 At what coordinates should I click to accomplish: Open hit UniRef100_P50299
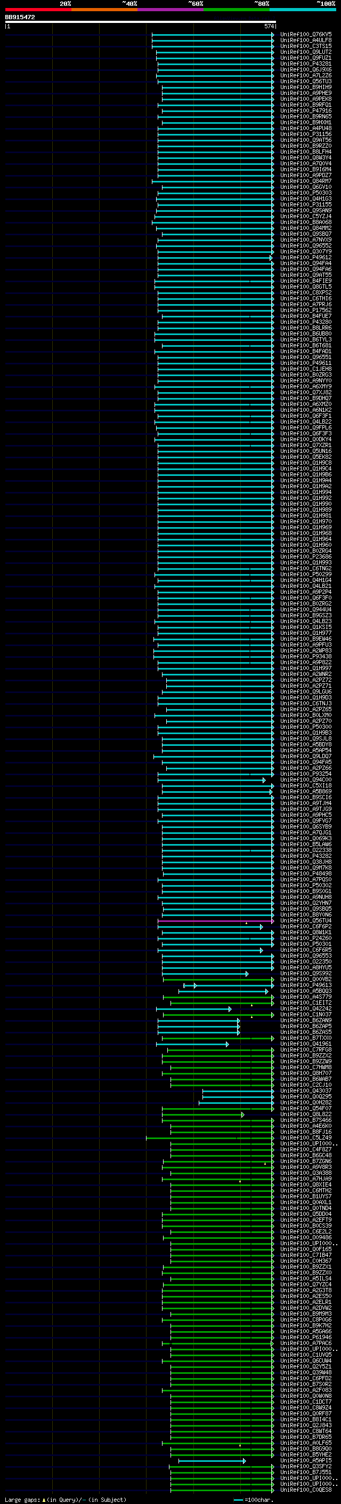tap(306, 575)
